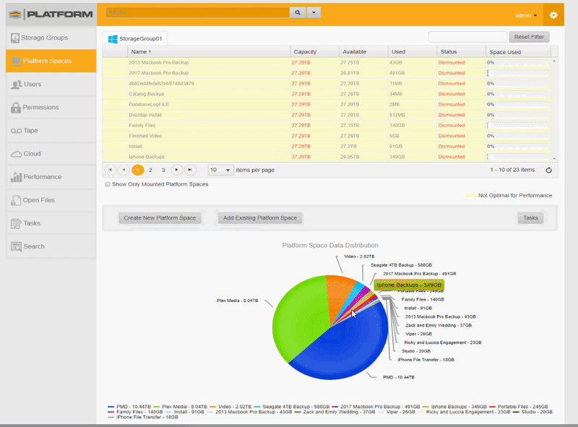
Task: Select the Platform Spaces folder icon
Action: coord(16,61)
